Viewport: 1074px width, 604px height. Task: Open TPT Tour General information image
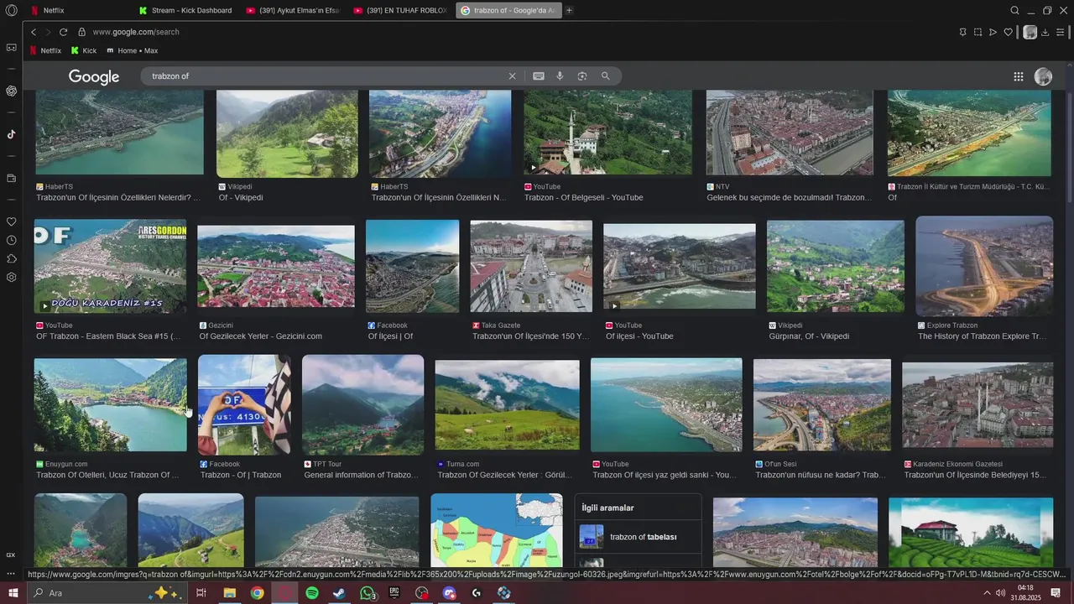(x=362, y=405)
